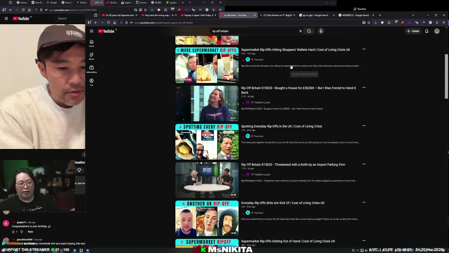Open Subscriptions in YouTube sidebar

(91, 69)
